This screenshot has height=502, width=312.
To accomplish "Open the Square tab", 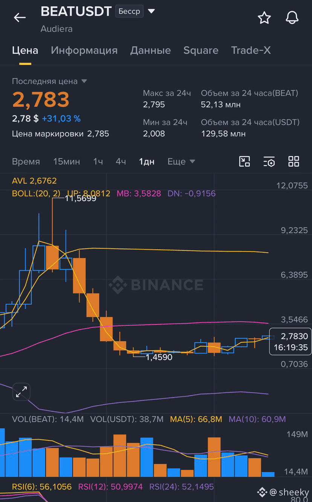I will point(201,50).
